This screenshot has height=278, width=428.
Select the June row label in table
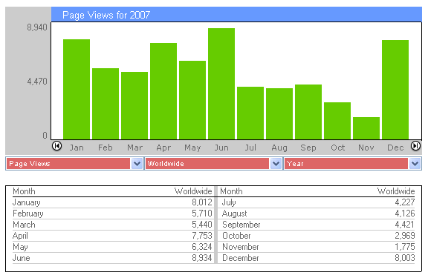(22, 258)
